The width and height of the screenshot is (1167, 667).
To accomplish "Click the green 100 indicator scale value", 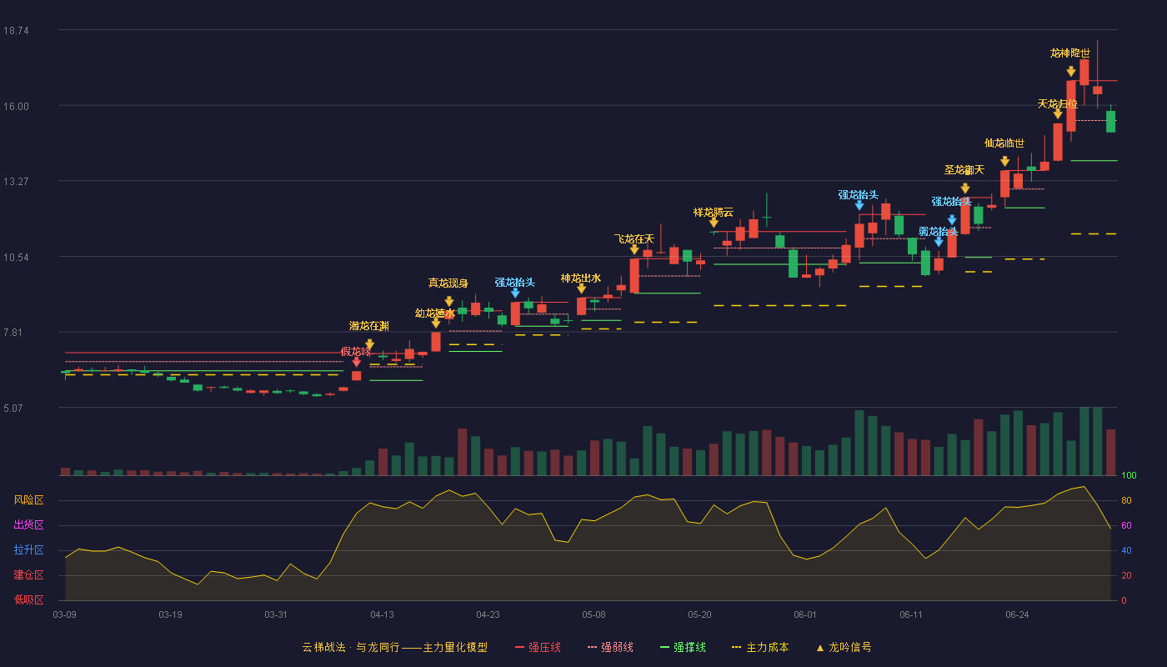I will [x=1129, y=476].
